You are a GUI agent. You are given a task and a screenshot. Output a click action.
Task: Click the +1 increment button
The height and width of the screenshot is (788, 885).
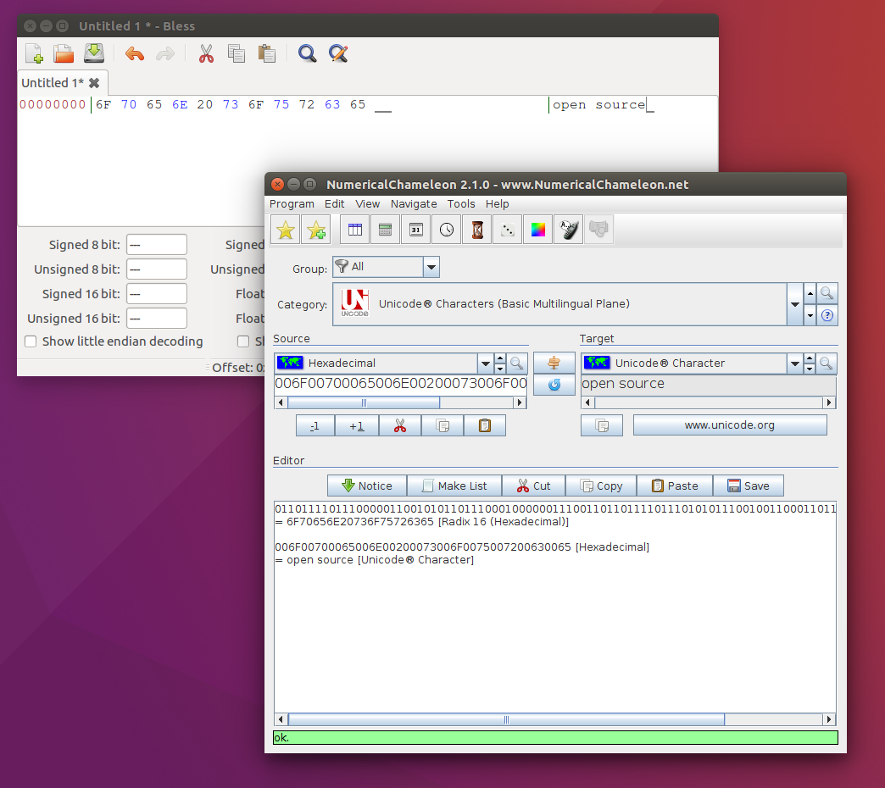coord(357,425)
